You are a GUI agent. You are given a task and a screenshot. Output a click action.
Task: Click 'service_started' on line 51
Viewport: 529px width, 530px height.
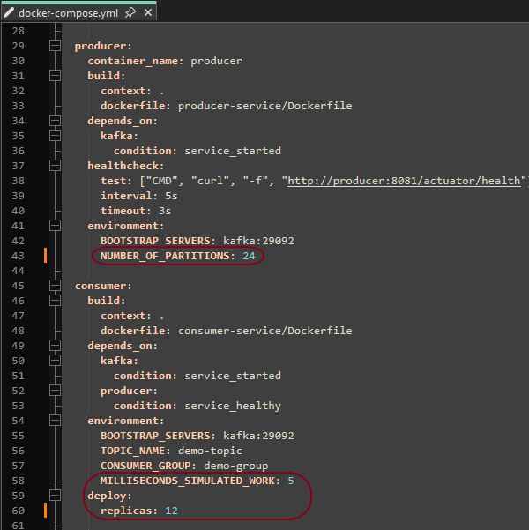point(233,376)
